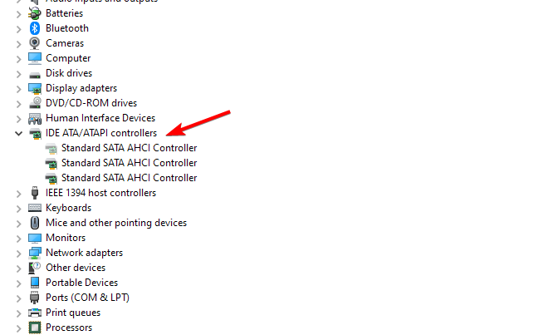Click the Human Interface Devices icon
The image size is (553, 335).
pyautogui.click(x=35, y=118)
